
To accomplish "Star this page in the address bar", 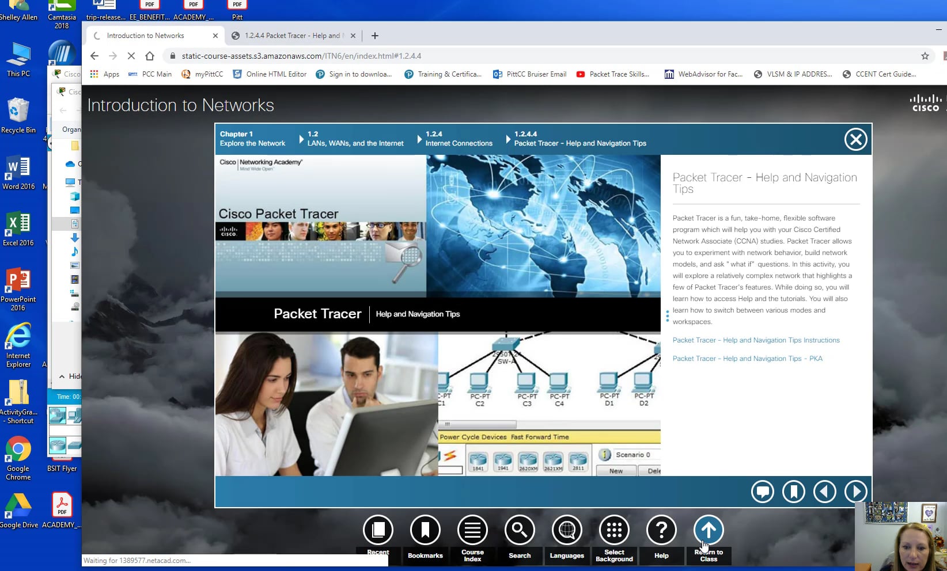I will click(925, 56).
